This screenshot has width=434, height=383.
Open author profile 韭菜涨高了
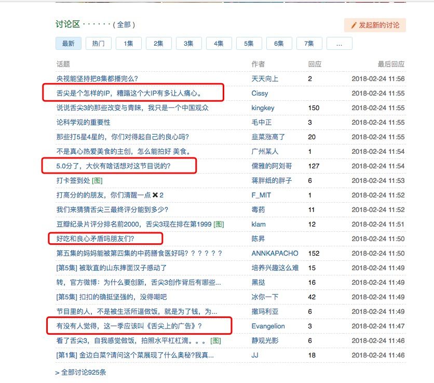coord(268,137)
